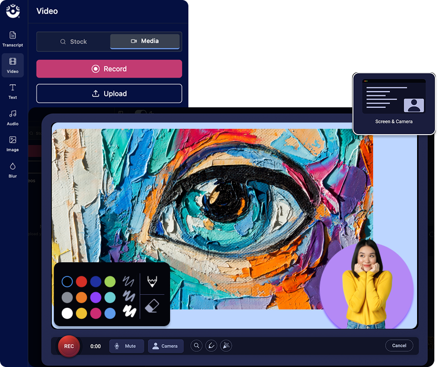Activate the pen annotation icon near Cancel
The height and width of the screenshot is (367, 438).
211,346
